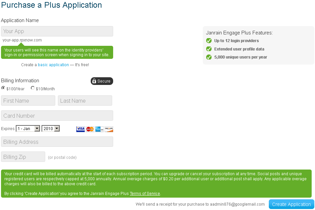Click the your-app.rpxnow.com domain text
Image resolution: width=315 pixels, height=210 pixels.
[22, 40]
